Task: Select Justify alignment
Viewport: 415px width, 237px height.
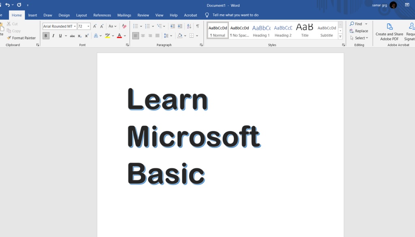Action: click(x=158, y=36)
